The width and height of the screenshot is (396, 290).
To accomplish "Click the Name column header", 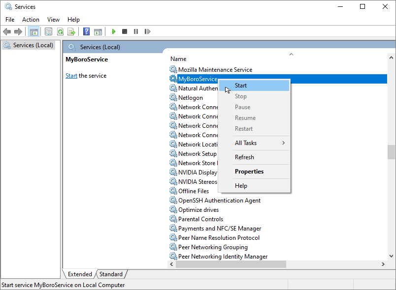I will 178,59.
